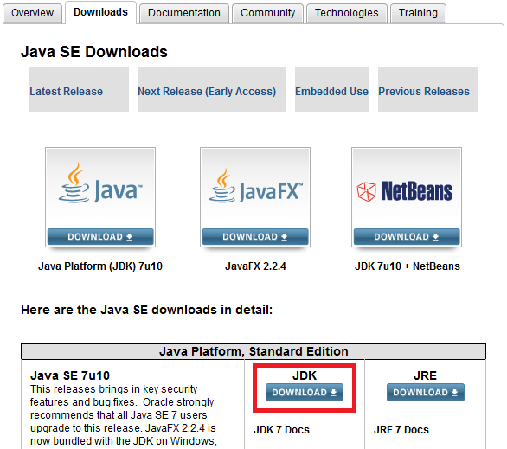Open the Documentation tab
Viewport: 507px width, 449px height.
184,13
